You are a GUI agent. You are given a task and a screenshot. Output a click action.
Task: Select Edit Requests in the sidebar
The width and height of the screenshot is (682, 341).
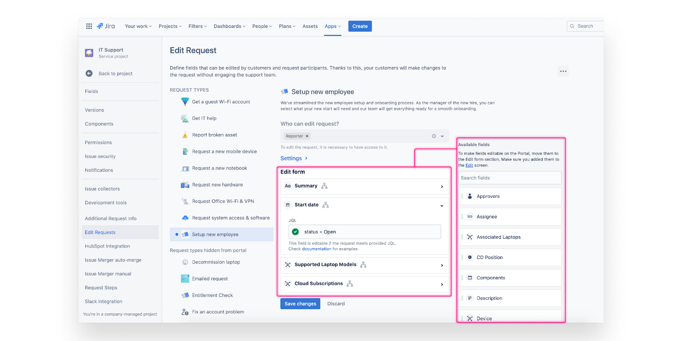click(x=120, y=232)
